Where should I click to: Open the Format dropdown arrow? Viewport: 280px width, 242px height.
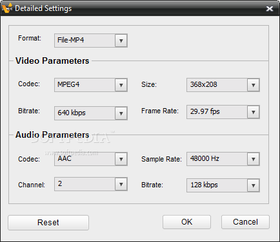point(121,41)
